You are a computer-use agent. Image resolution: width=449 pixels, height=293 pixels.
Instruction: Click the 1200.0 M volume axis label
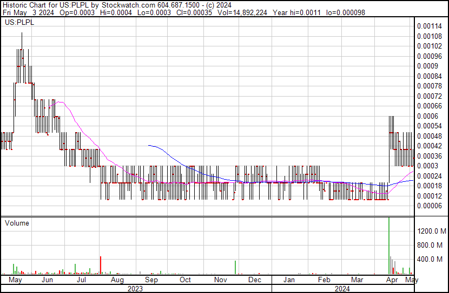click(431, 231)
